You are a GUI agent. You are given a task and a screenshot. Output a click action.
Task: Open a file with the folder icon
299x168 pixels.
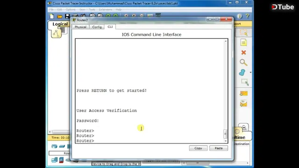click(x=59, y=17)
